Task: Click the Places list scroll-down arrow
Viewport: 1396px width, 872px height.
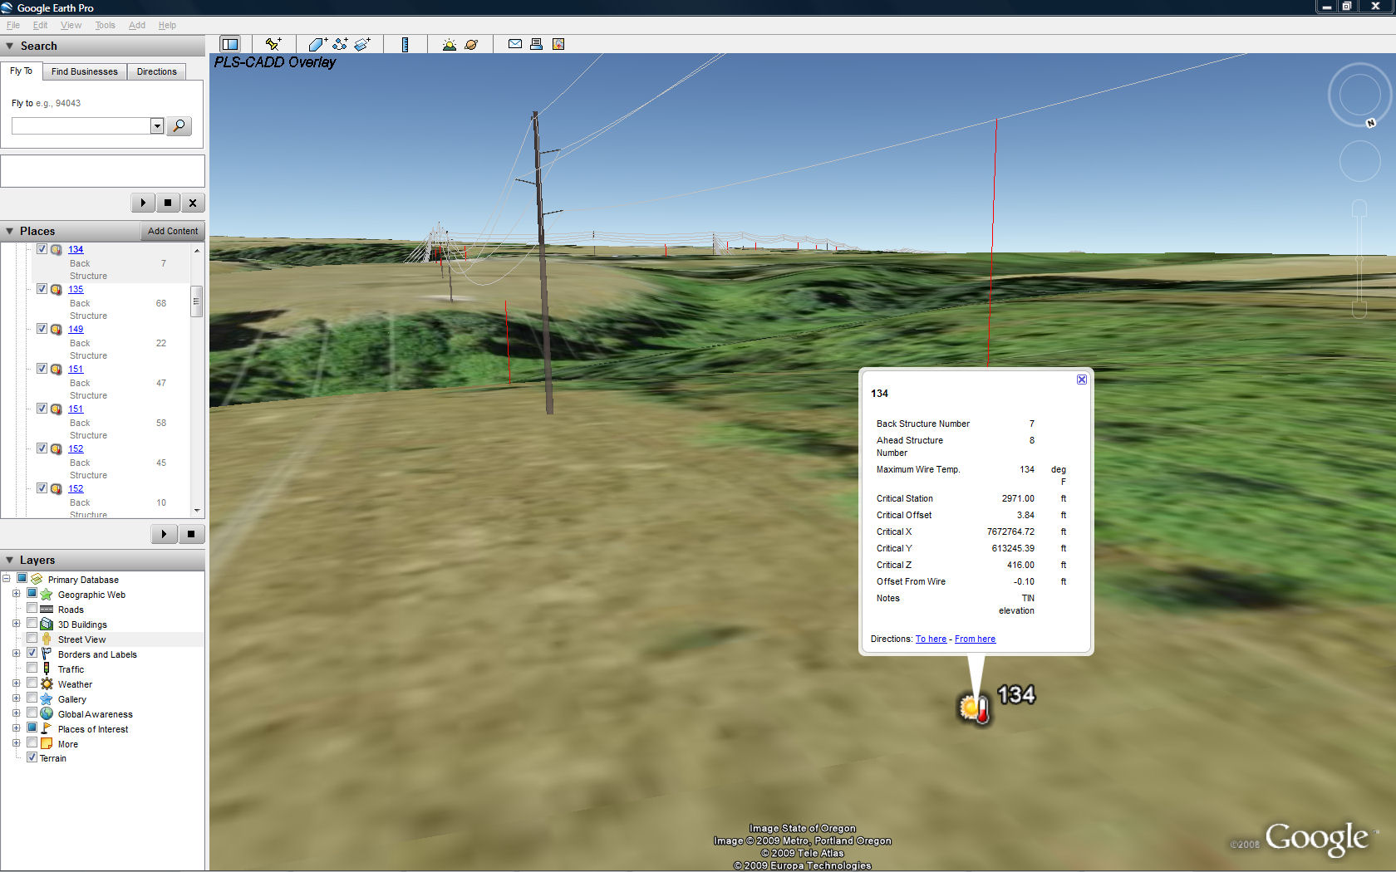Action: tap(197, 511)
